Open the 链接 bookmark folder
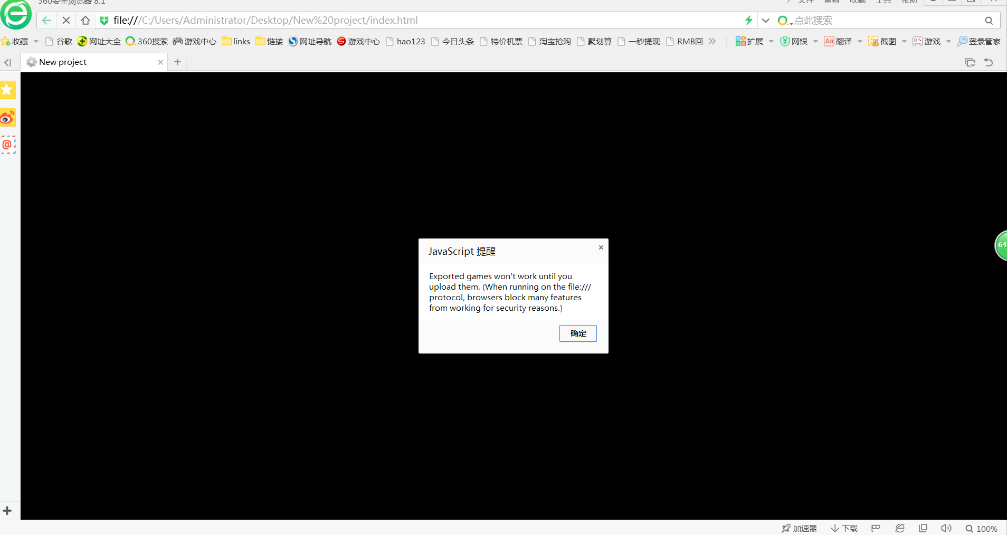Image resolution: width=1007 pixels, height=535 pixels. point(269,41)
